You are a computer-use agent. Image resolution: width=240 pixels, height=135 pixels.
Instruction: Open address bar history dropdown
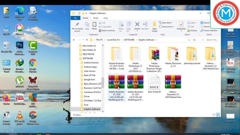(189, 40)
